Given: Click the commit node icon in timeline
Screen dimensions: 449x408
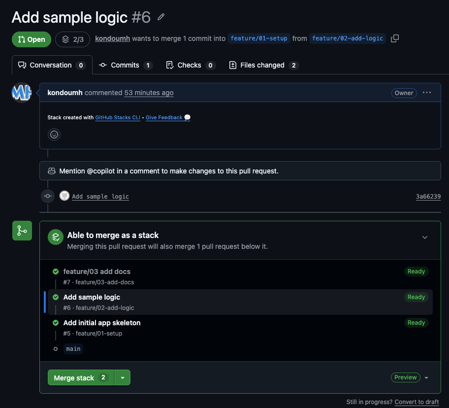Looking at the screenshot, I should (x=48, y=196).
